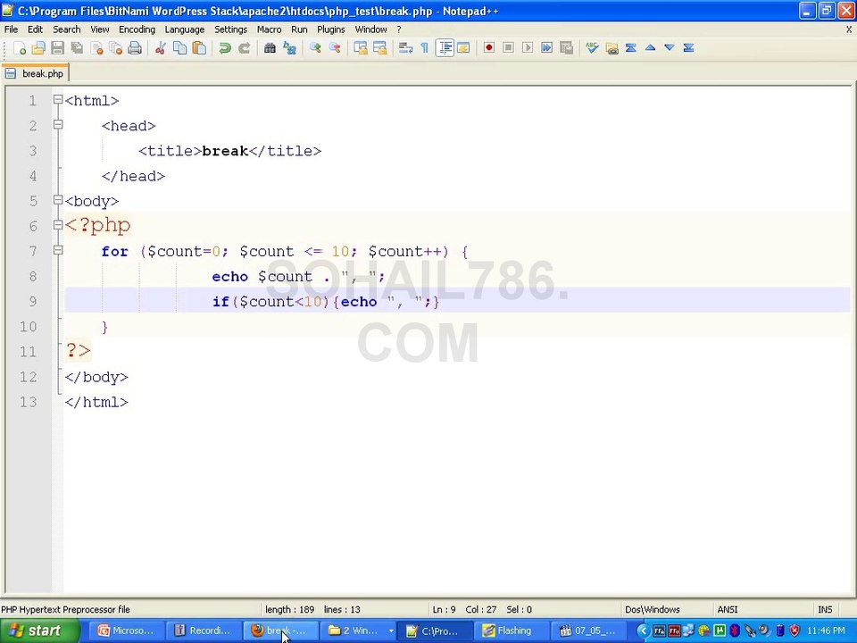Click the Copy toolbar icon
Screen dimensions: 857x643
[179, 48]
